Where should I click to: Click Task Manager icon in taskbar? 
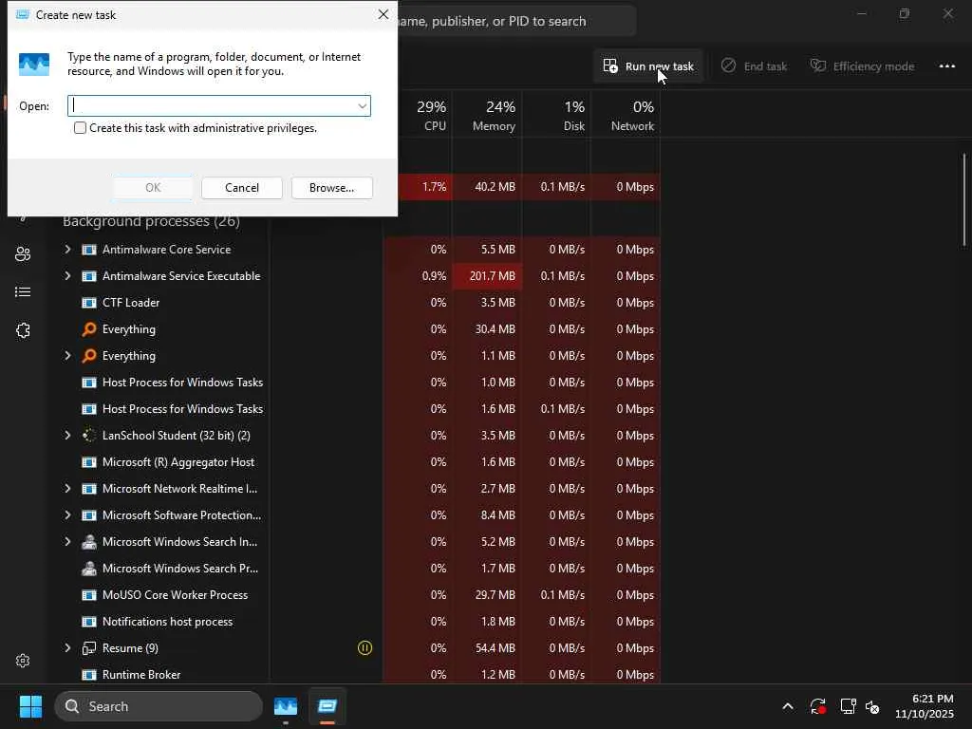[x=286, y=706]
